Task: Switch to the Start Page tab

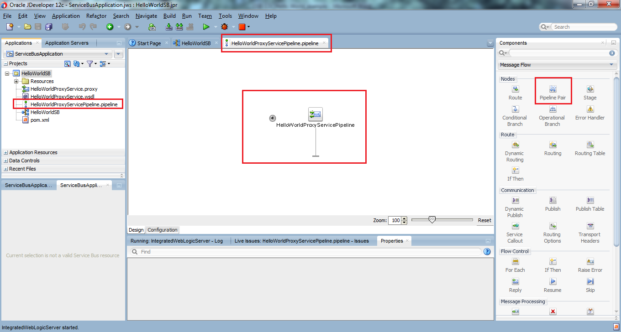Action: pos(149,43)
